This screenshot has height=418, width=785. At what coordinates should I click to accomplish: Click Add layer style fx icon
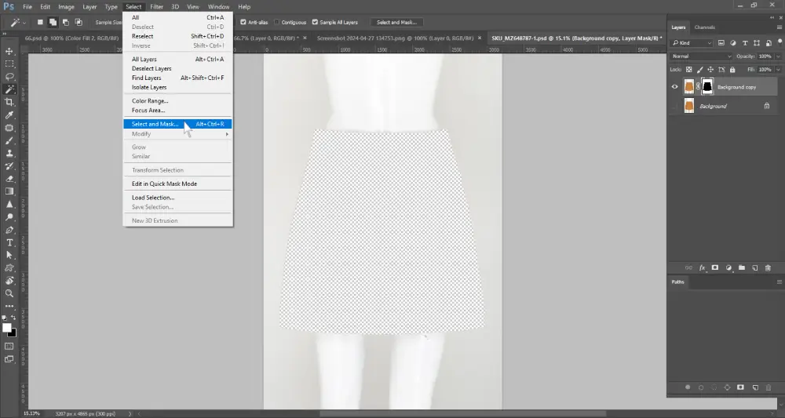(x=702, y=268)
